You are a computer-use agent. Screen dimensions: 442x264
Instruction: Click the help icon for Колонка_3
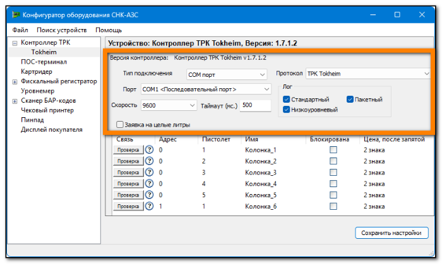point(149,172)
